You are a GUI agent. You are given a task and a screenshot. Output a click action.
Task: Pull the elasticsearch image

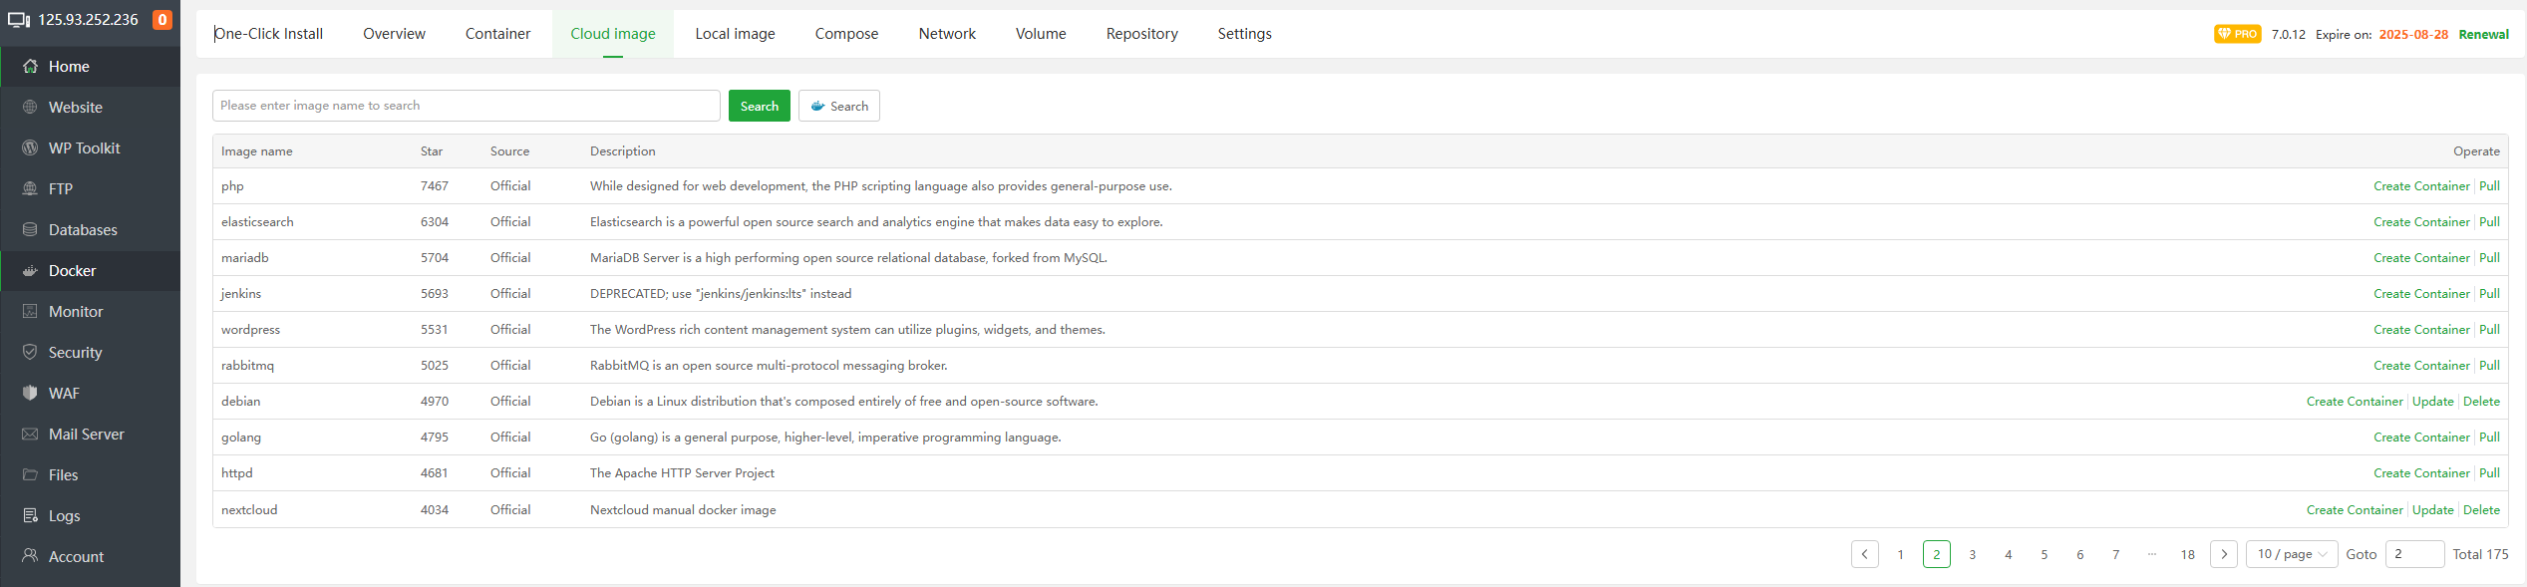[x=2489, y=222]
